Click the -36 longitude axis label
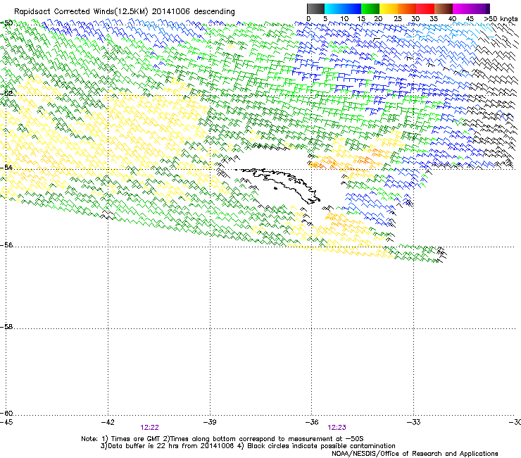The height and width of the screenshot is (458, 521). click(x=312, y=422)
